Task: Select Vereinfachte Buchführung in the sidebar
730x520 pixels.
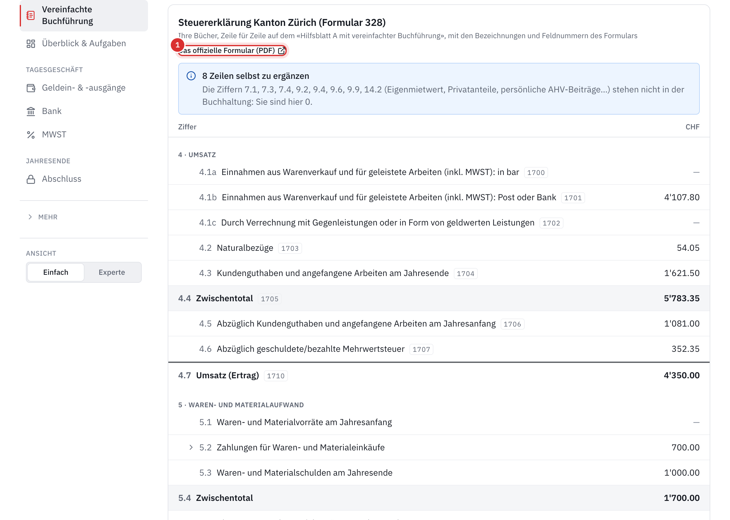Action: tap(84, 15)
